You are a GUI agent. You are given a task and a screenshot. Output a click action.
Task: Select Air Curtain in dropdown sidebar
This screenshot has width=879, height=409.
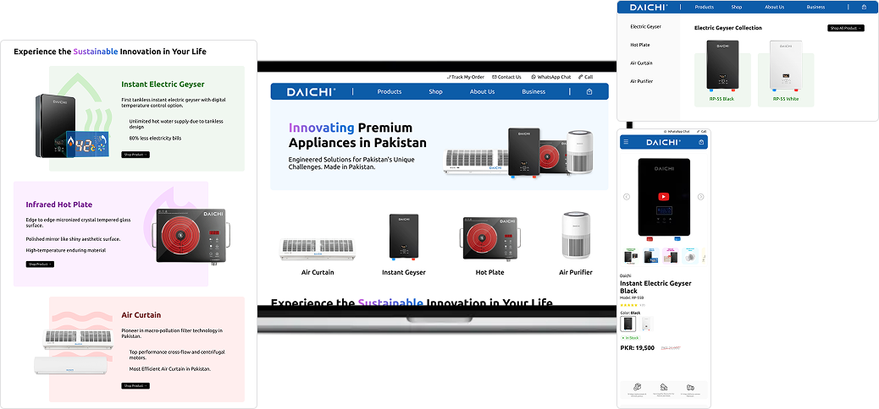click(641, 63)
